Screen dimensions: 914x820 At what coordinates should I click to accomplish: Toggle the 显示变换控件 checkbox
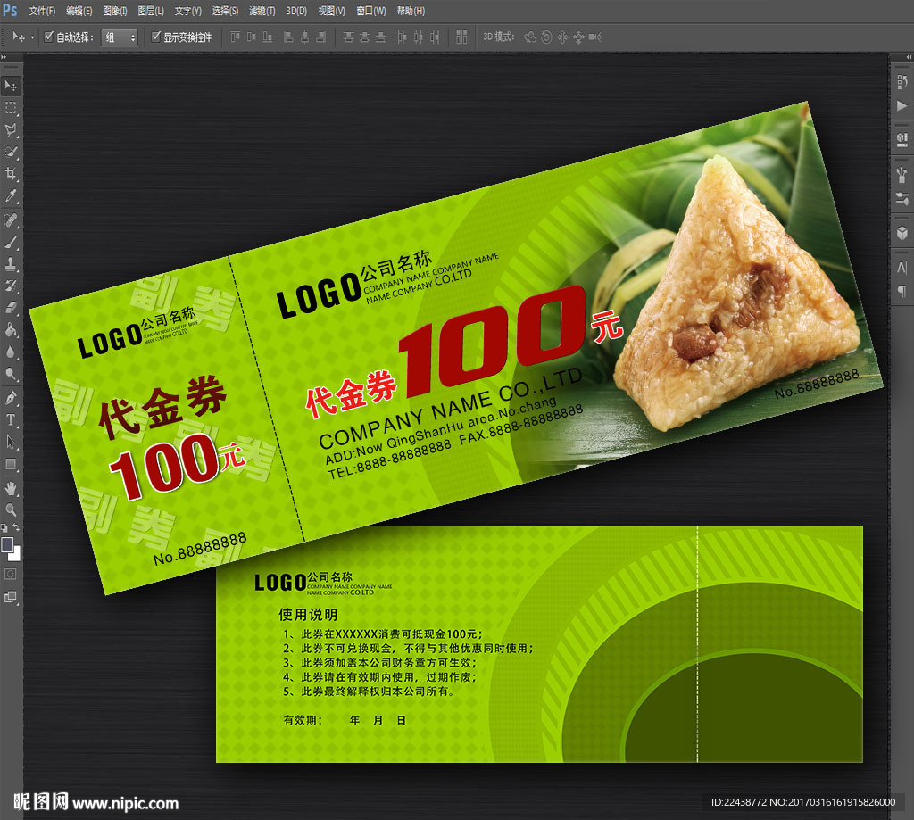point(155,37)
